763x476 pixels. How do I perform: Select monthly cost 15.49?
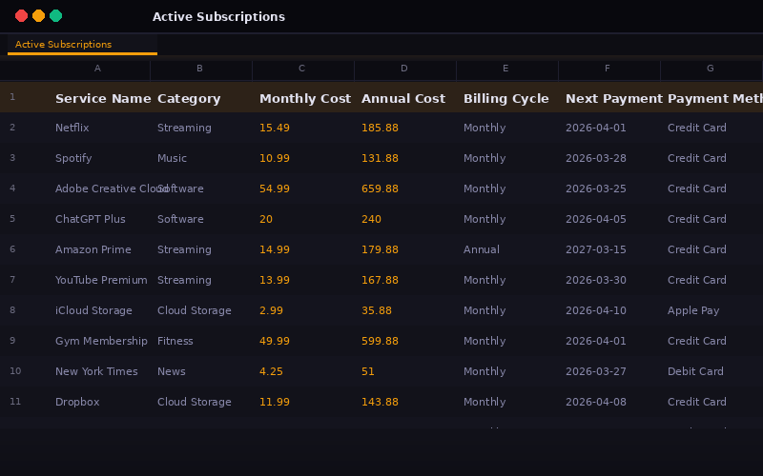point(303,128)
